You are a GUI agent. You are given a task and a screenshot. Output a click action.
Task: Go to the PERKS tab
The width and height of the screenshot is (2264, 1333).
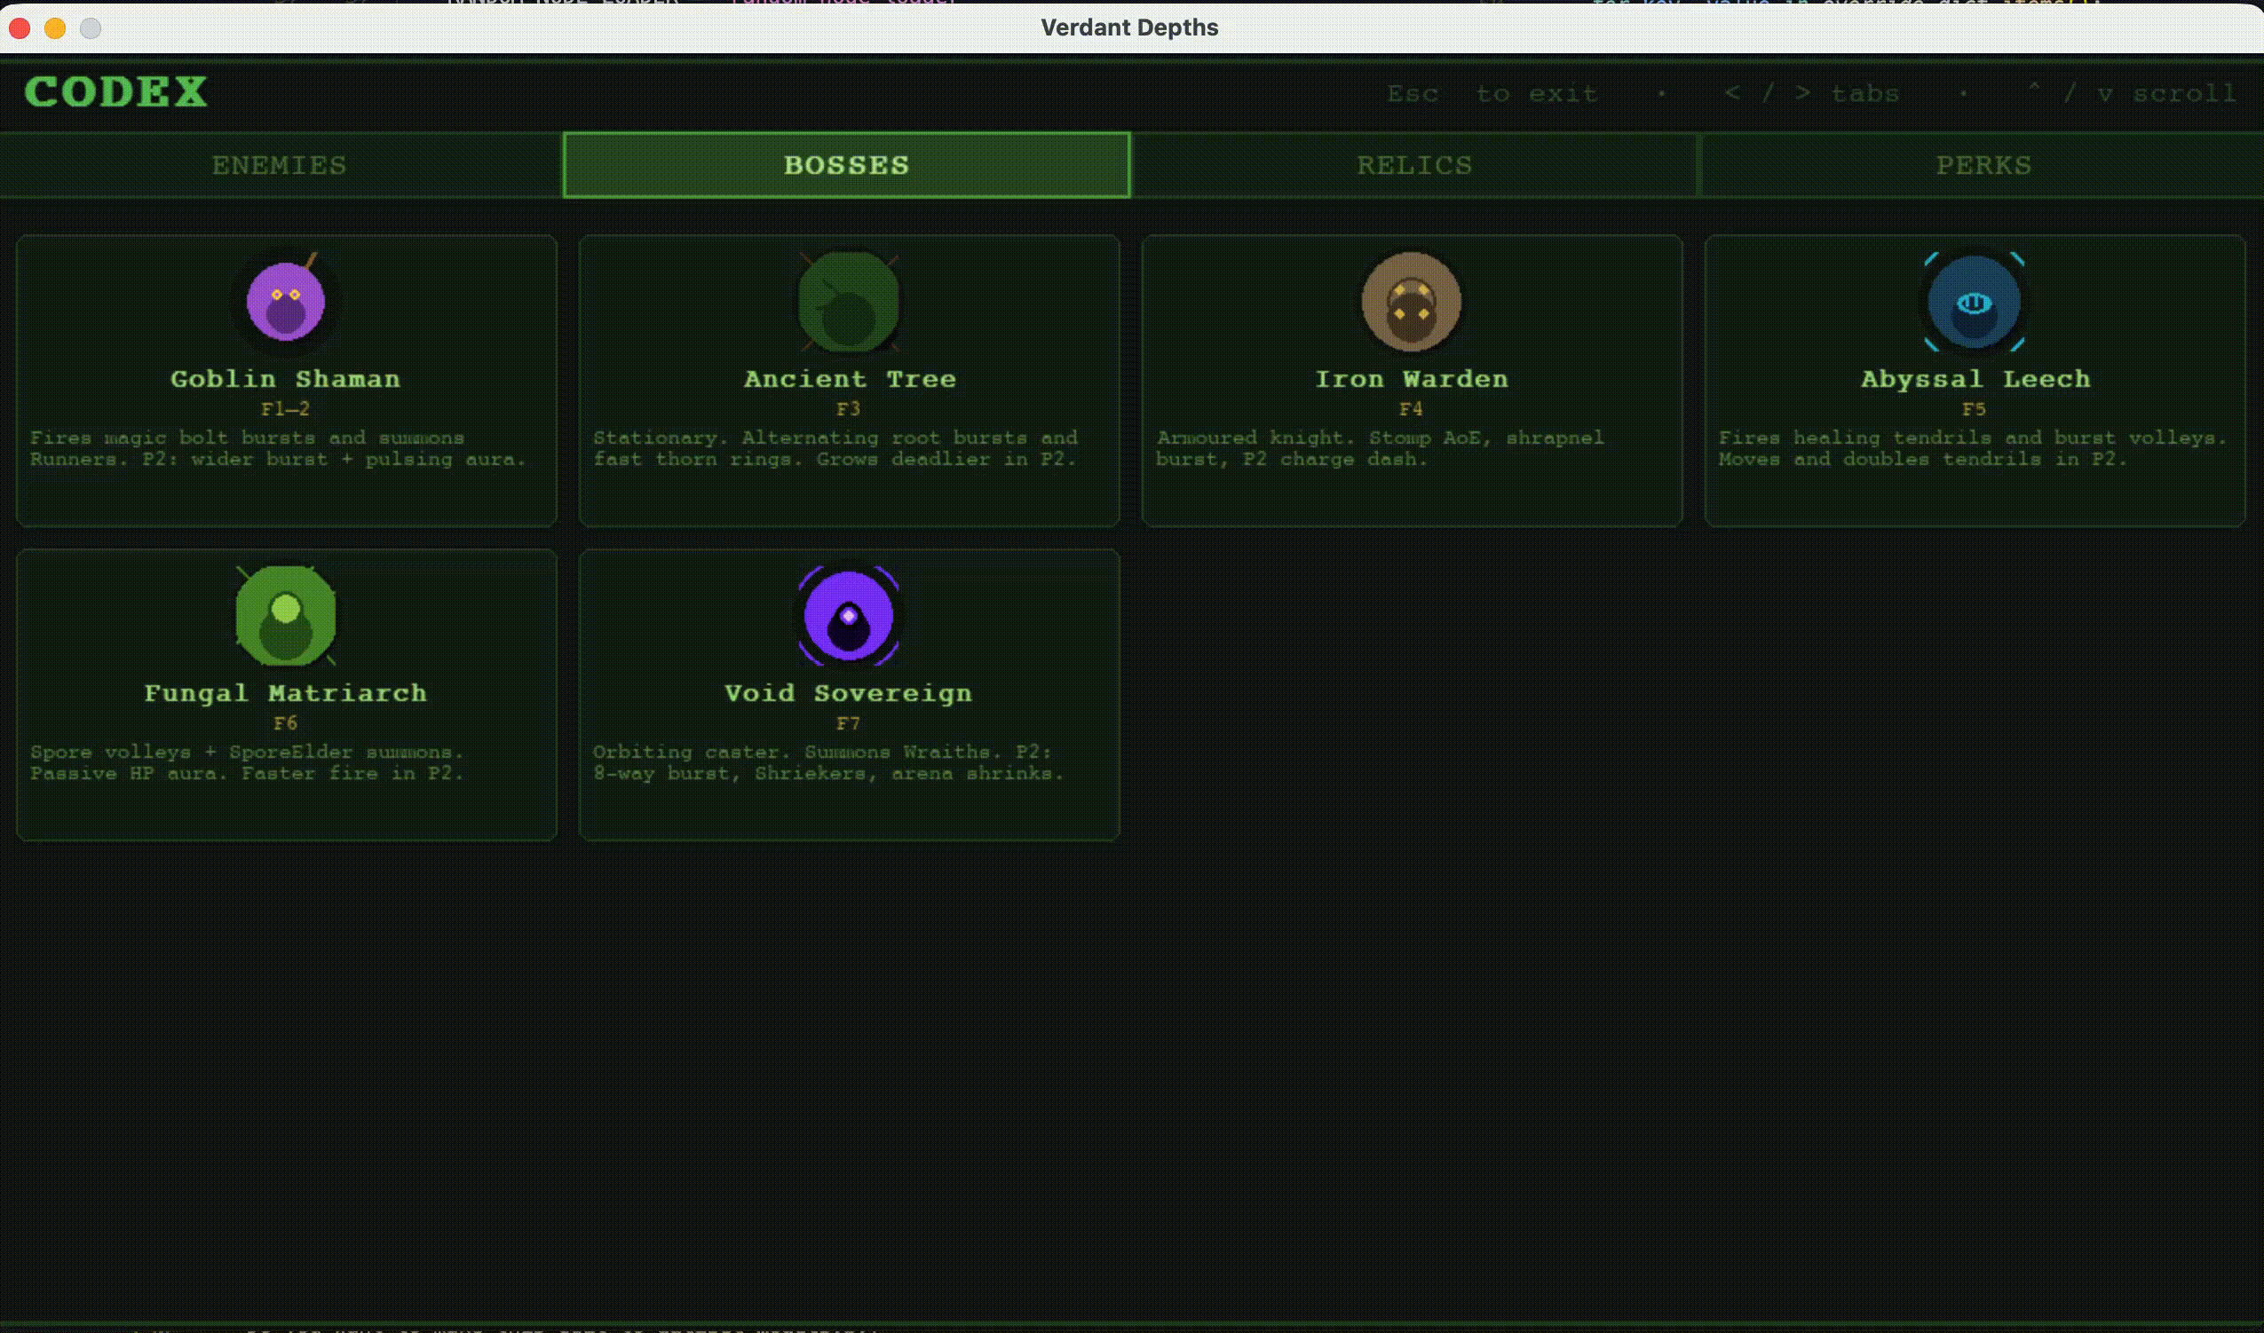tap(1983, 165)
